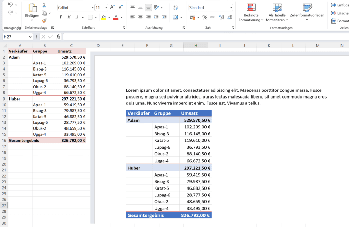This screenshot has height=227, width=349.
Task: Select cell B5 Katat-5
Action: pyautogui.click(x=45, y=75)
